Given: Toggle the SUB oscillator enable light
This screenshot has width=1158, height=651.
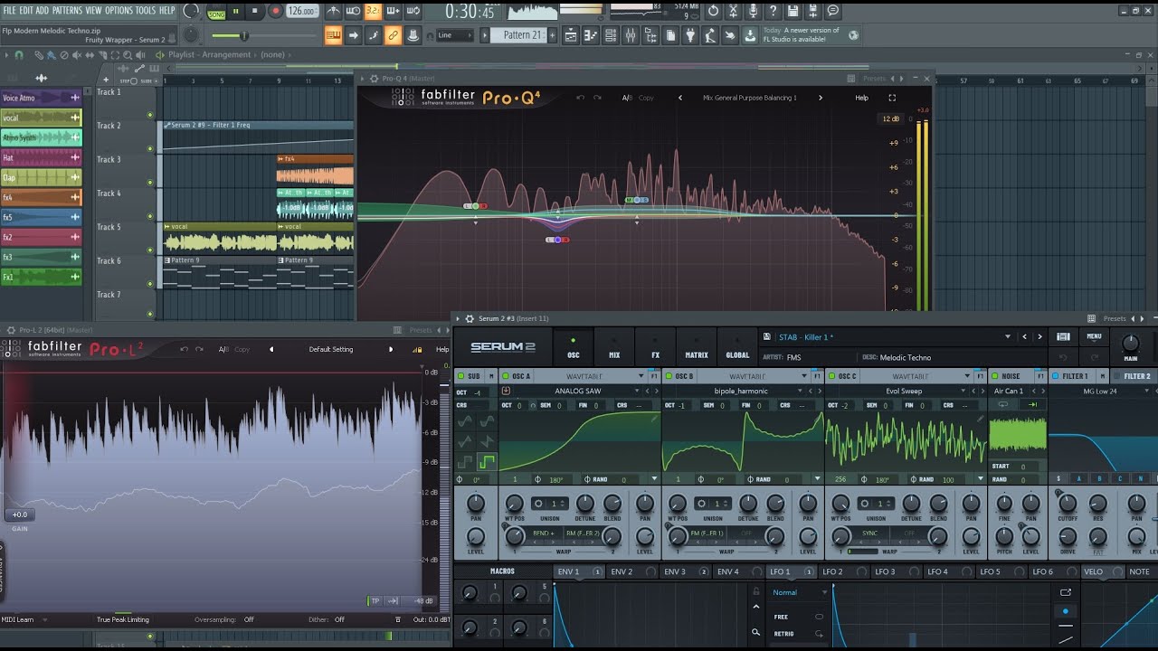Looking at the screenshot, I should point(460,376).
